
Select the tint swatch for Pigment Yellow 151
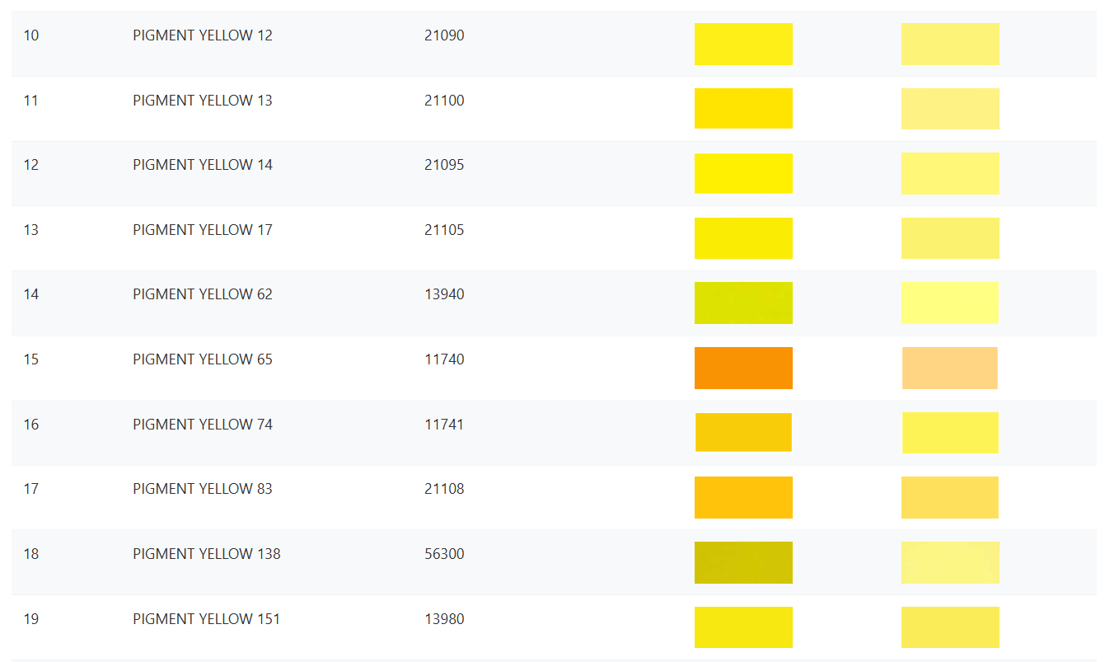coord(950,627)
